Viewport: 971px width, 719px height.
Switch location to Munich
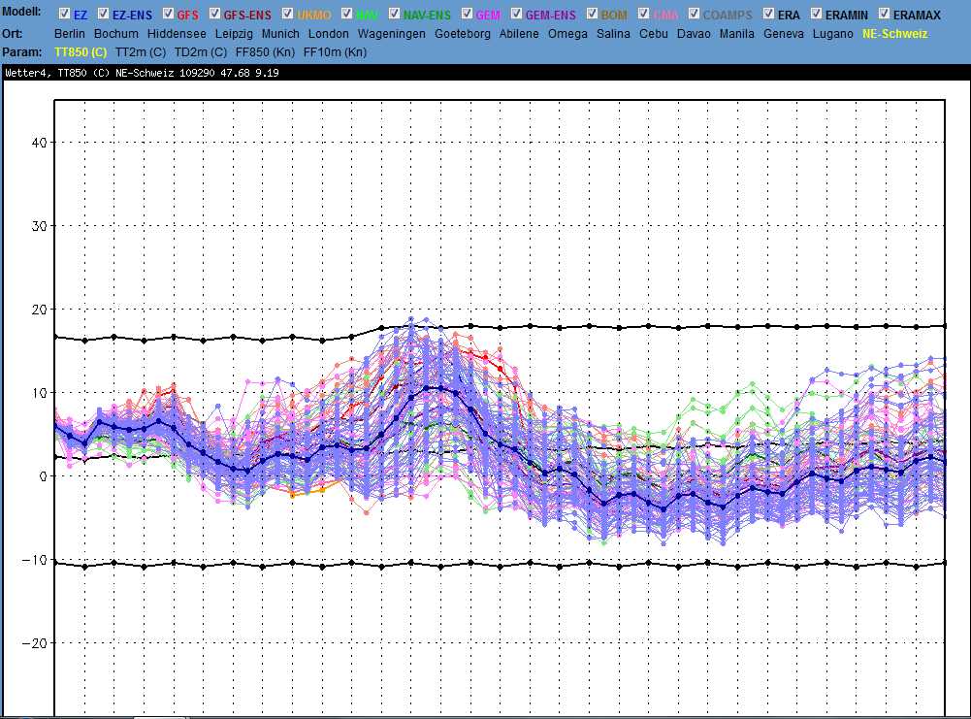[280, 33]
